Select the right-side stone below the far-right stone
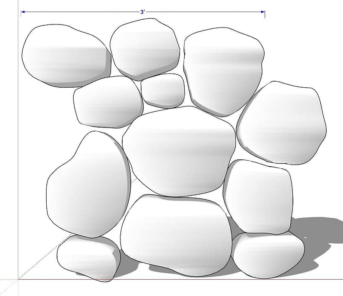The width and height of the screenshot is (343, 296). 259,195
